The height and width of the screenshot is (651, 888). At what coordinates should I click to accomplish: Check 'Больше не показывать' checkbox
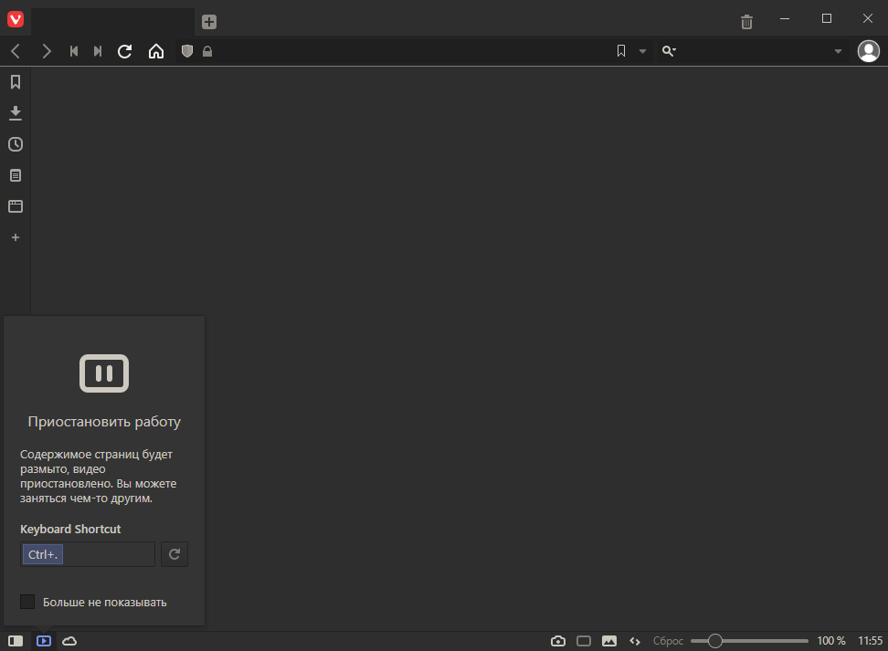[x=27, y=601]
